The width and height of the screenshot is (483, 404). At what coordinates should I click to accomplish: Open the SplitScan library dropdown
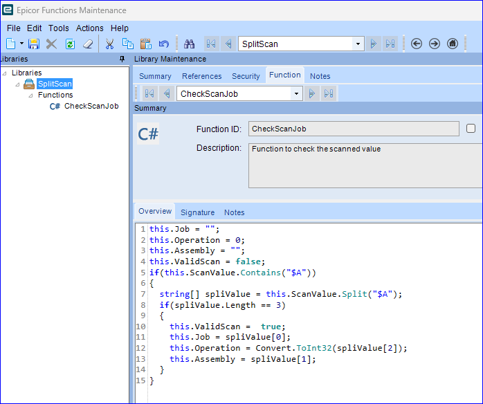[358, 44]
